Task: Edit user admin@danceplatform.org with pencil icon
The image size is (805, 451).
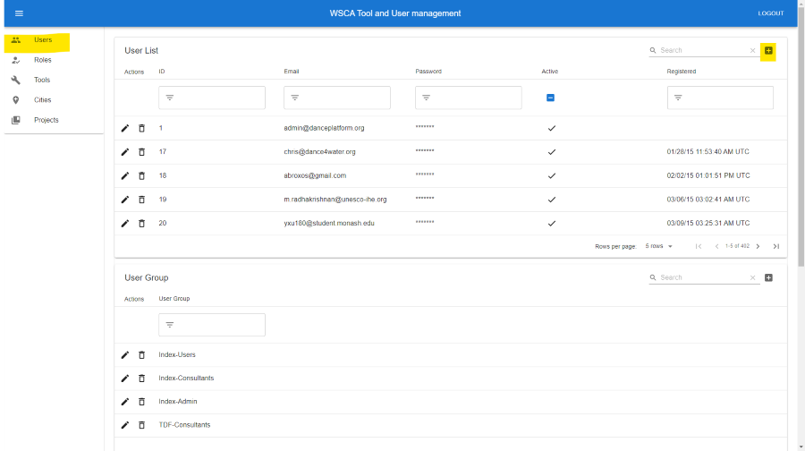Action: point(125,128)
